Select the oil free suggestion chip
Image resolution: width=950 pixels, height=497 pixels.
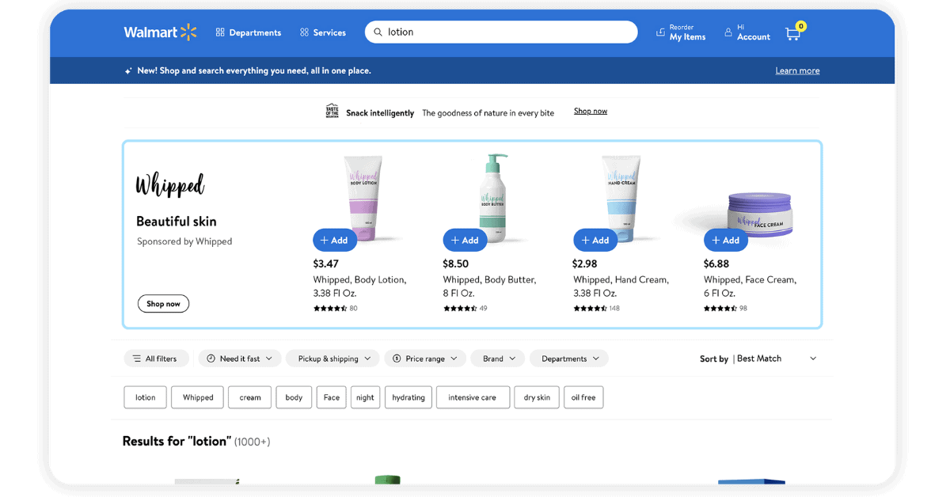pyautogui.click(x=583, y=397)
